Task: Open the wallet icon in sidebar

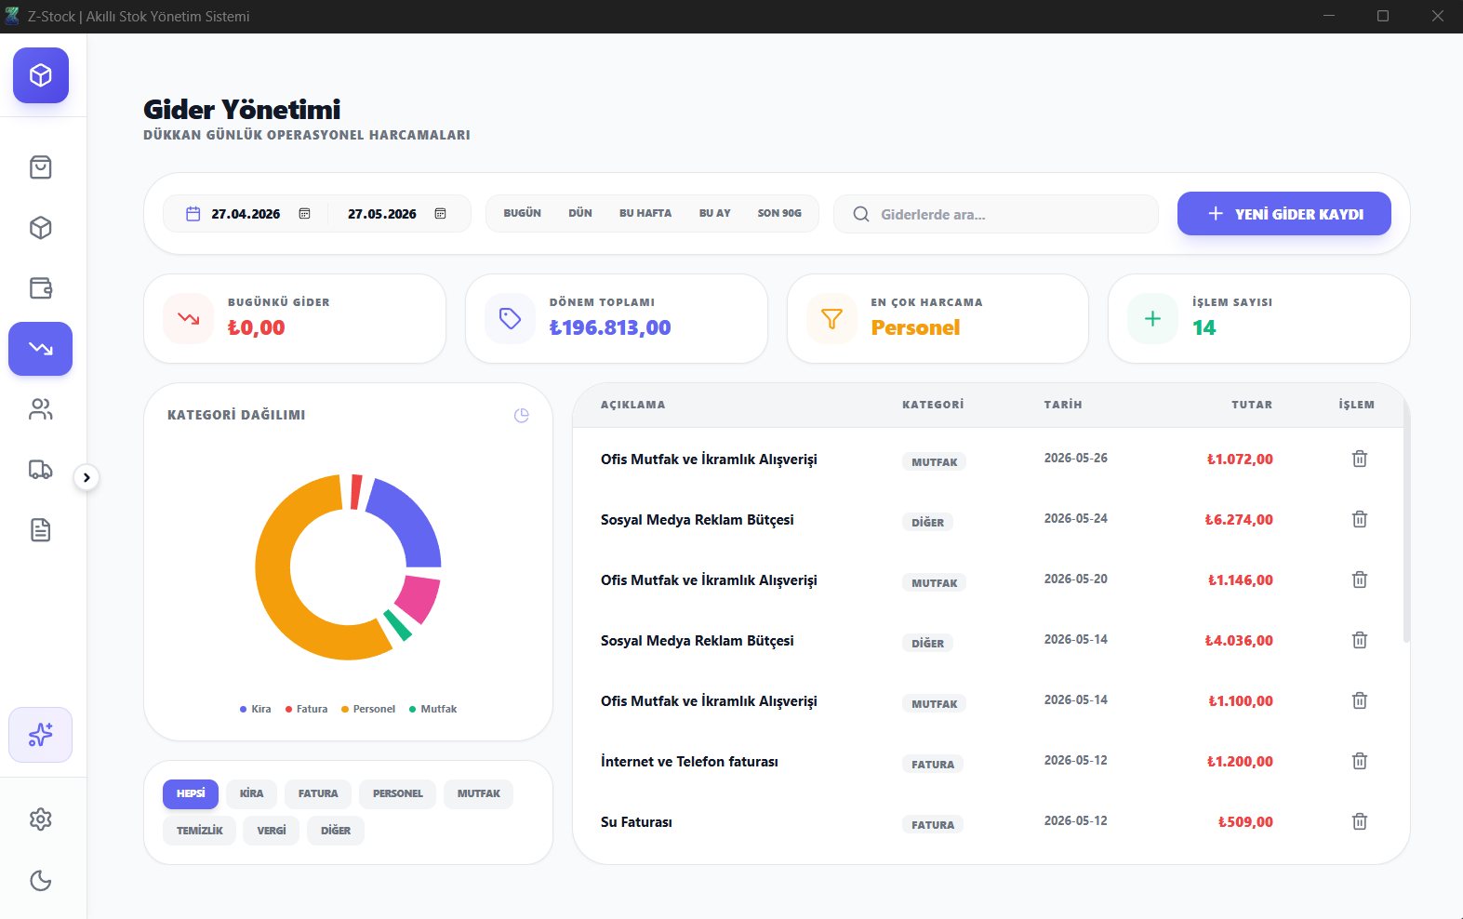Action: (41, 288)
